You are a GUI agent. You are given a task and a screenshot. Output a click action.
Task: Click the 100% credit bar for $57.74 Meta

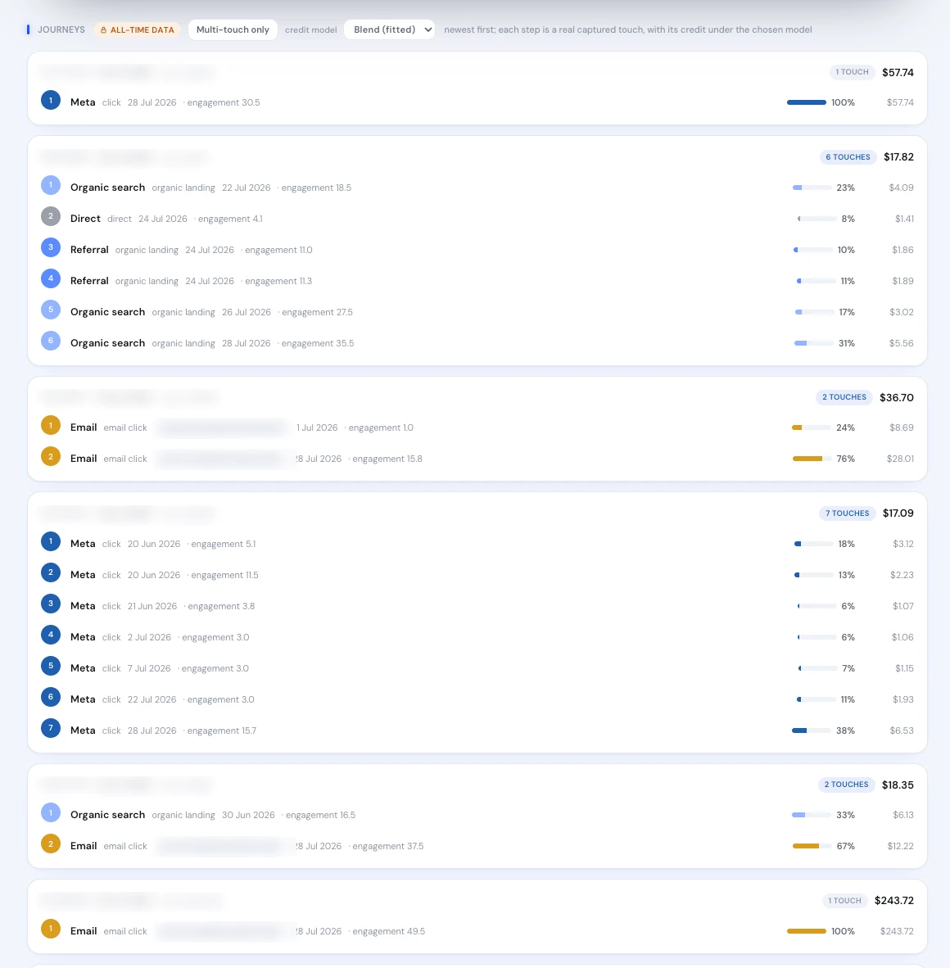806,102
